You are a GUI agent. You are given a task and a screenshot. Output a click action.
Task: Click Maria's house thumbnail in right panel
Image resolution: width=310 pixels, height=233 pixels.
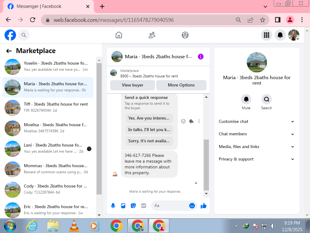(257, 62)
